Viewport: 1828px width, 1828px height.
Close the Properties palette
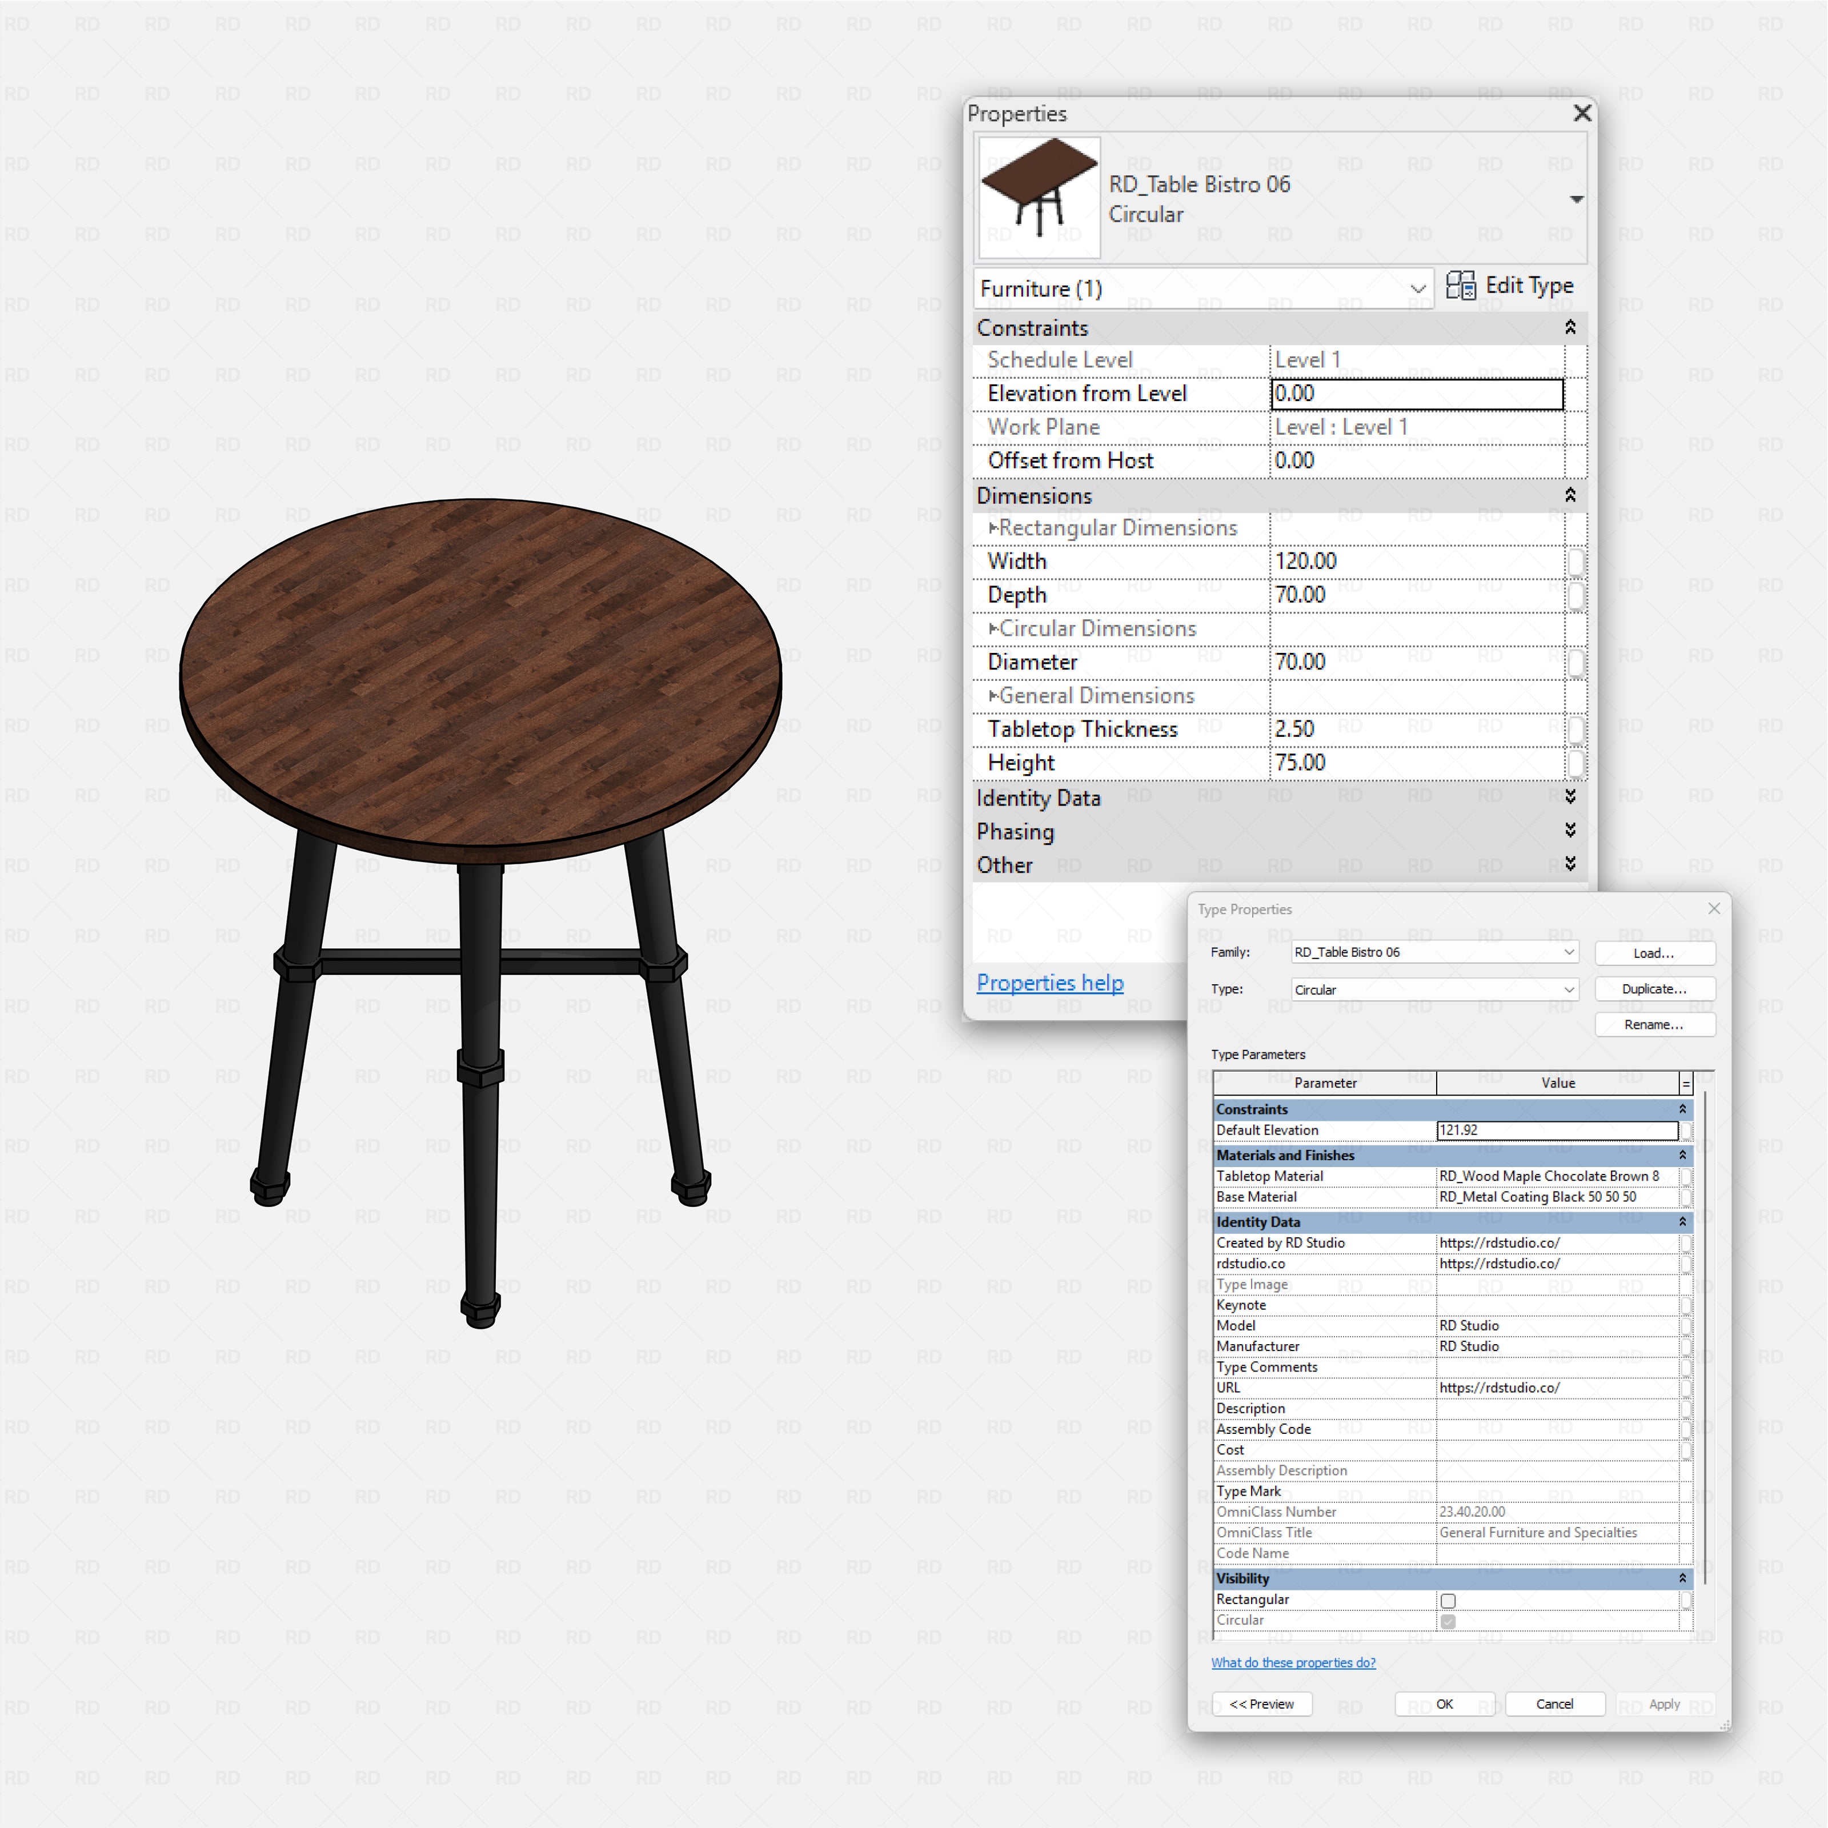(x=1582, y=114)
